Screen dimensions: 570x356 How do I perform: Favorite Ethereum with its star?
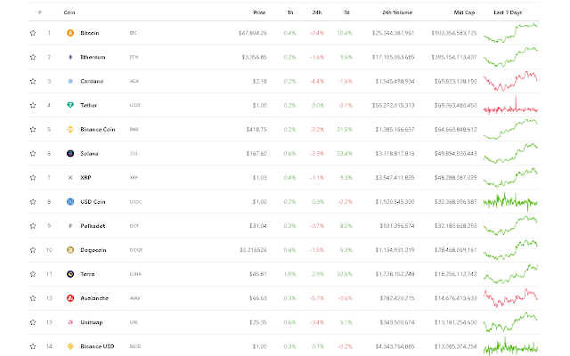coord(33,57)
